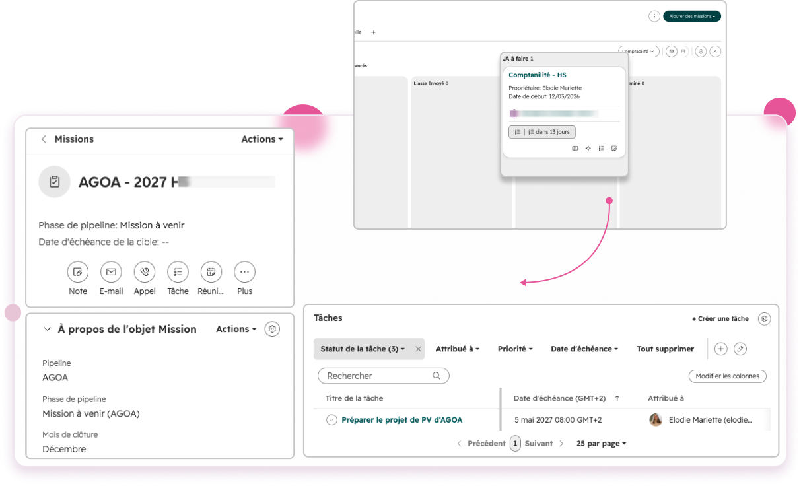
Task: Change the 25 par page setting
Action: (x=602, y=444)
